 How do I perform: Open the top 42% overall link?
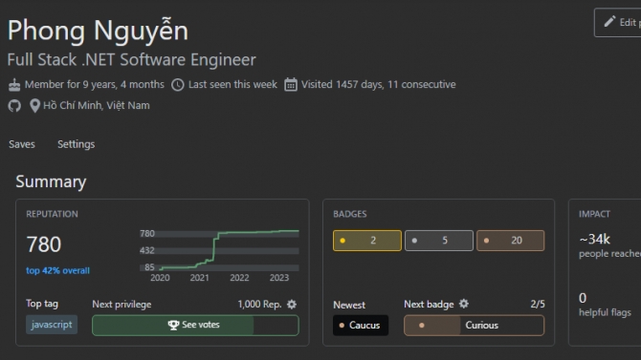(57, 270)
